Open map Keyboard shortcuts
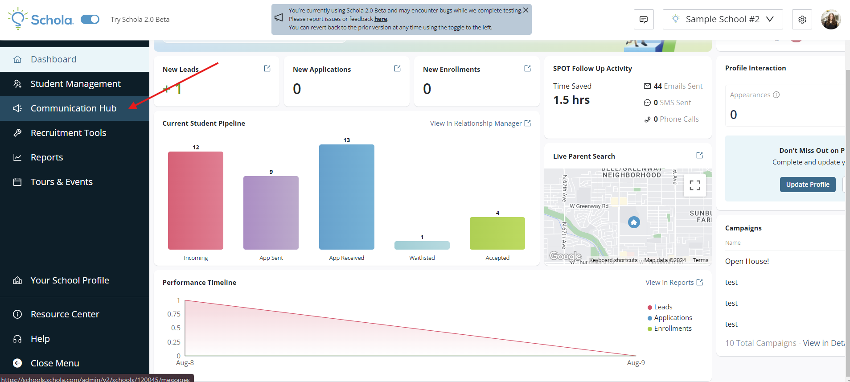 [613, 260]
